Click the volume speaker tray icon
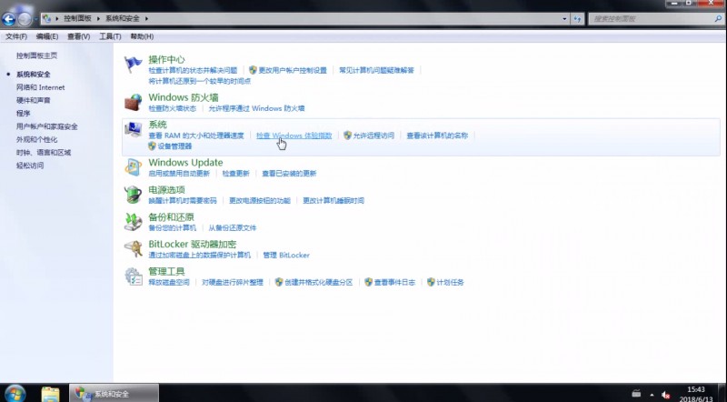Screen dimensions: 727x402 click(665, 395)
